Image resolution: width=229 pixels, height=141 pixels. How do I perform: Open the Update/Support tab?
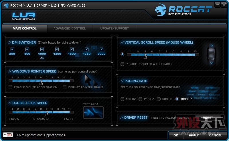click(x=114, y=28)
